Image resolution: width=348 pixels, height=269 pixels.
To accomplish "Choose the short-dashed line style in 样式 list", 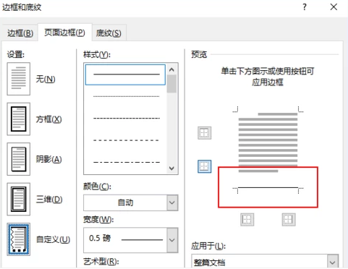I will click(x=127, y=118).
